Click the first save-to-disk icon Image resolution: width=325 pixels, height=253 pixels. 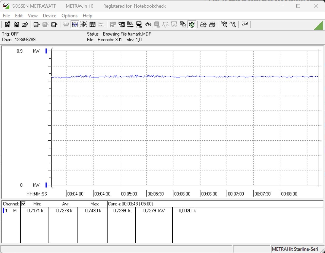[x=8, y=24]
